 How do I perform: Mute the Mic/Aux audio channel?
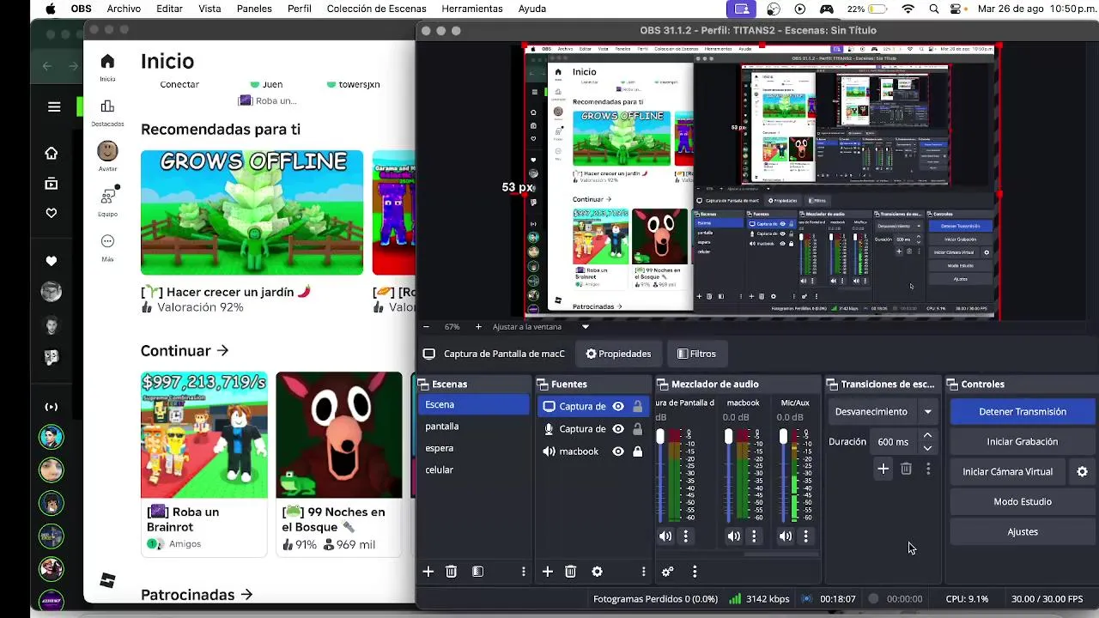click(x=786, y=536)
